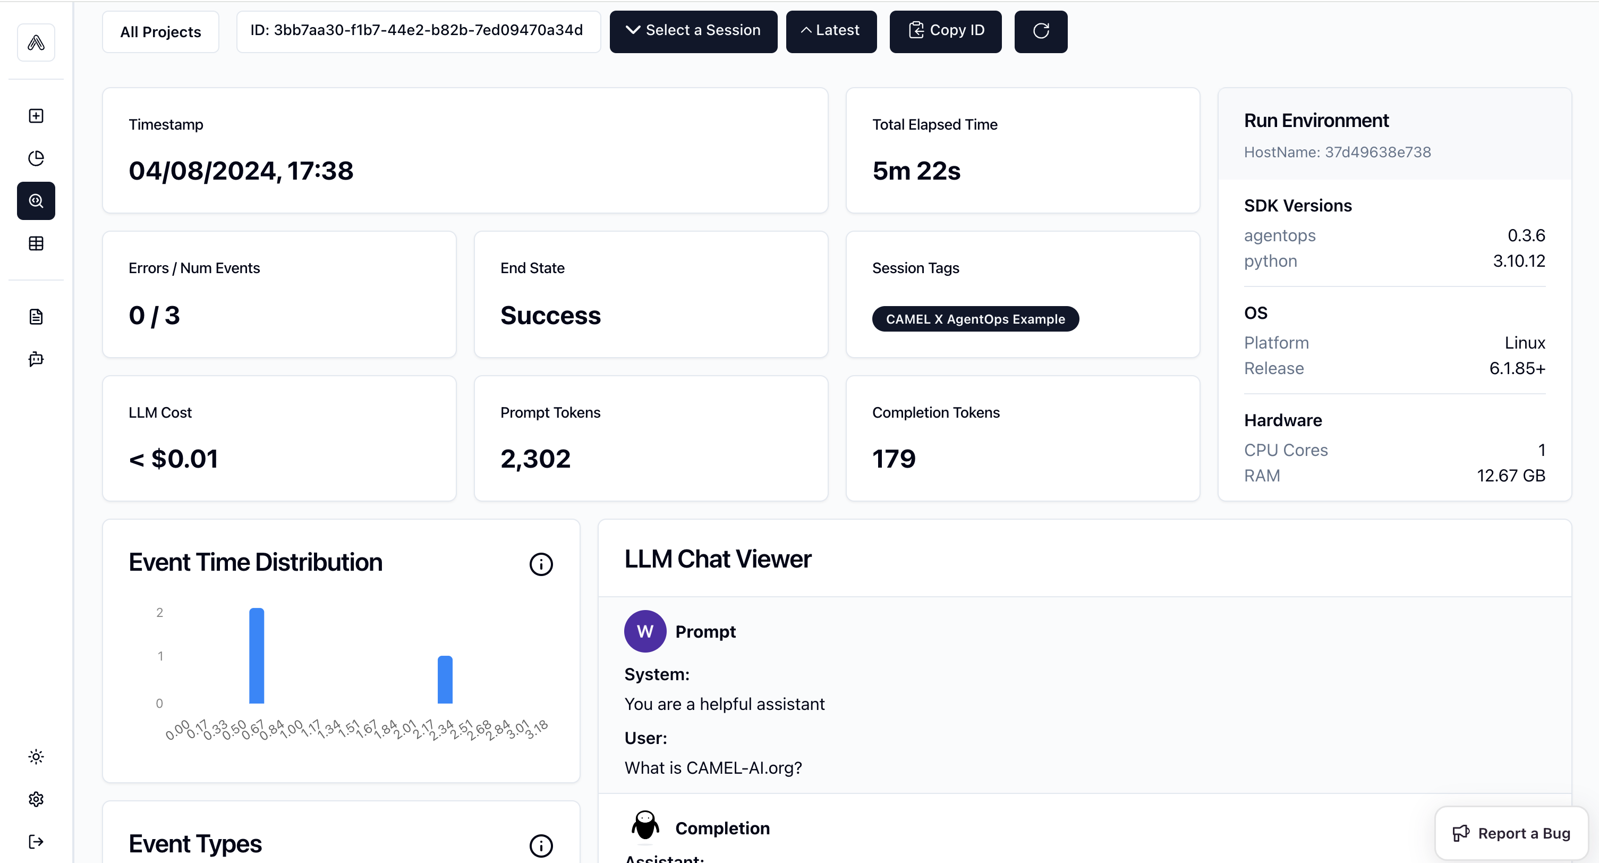The image size is (1599, 863).
Task: Click the tallest blue bar in chart
Action: tap(257, 656)
